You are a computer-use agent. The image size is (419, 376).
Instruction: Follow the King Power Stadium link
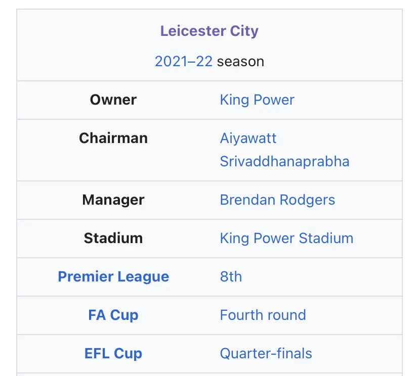tap(286, 238)
